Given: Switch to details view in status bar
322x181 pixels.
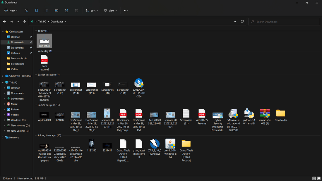Looking at the screenshot, I should 314,178.
